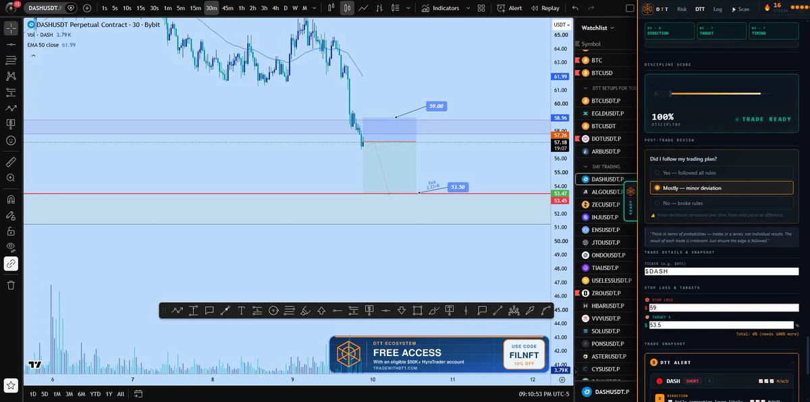810x402 pixels.
Task: Select the 4h timeframe button
Action: tap(275, 8)
